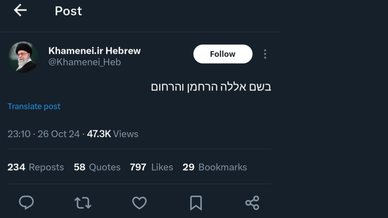
Task: Click Translate post link
Action: [34, 106]
